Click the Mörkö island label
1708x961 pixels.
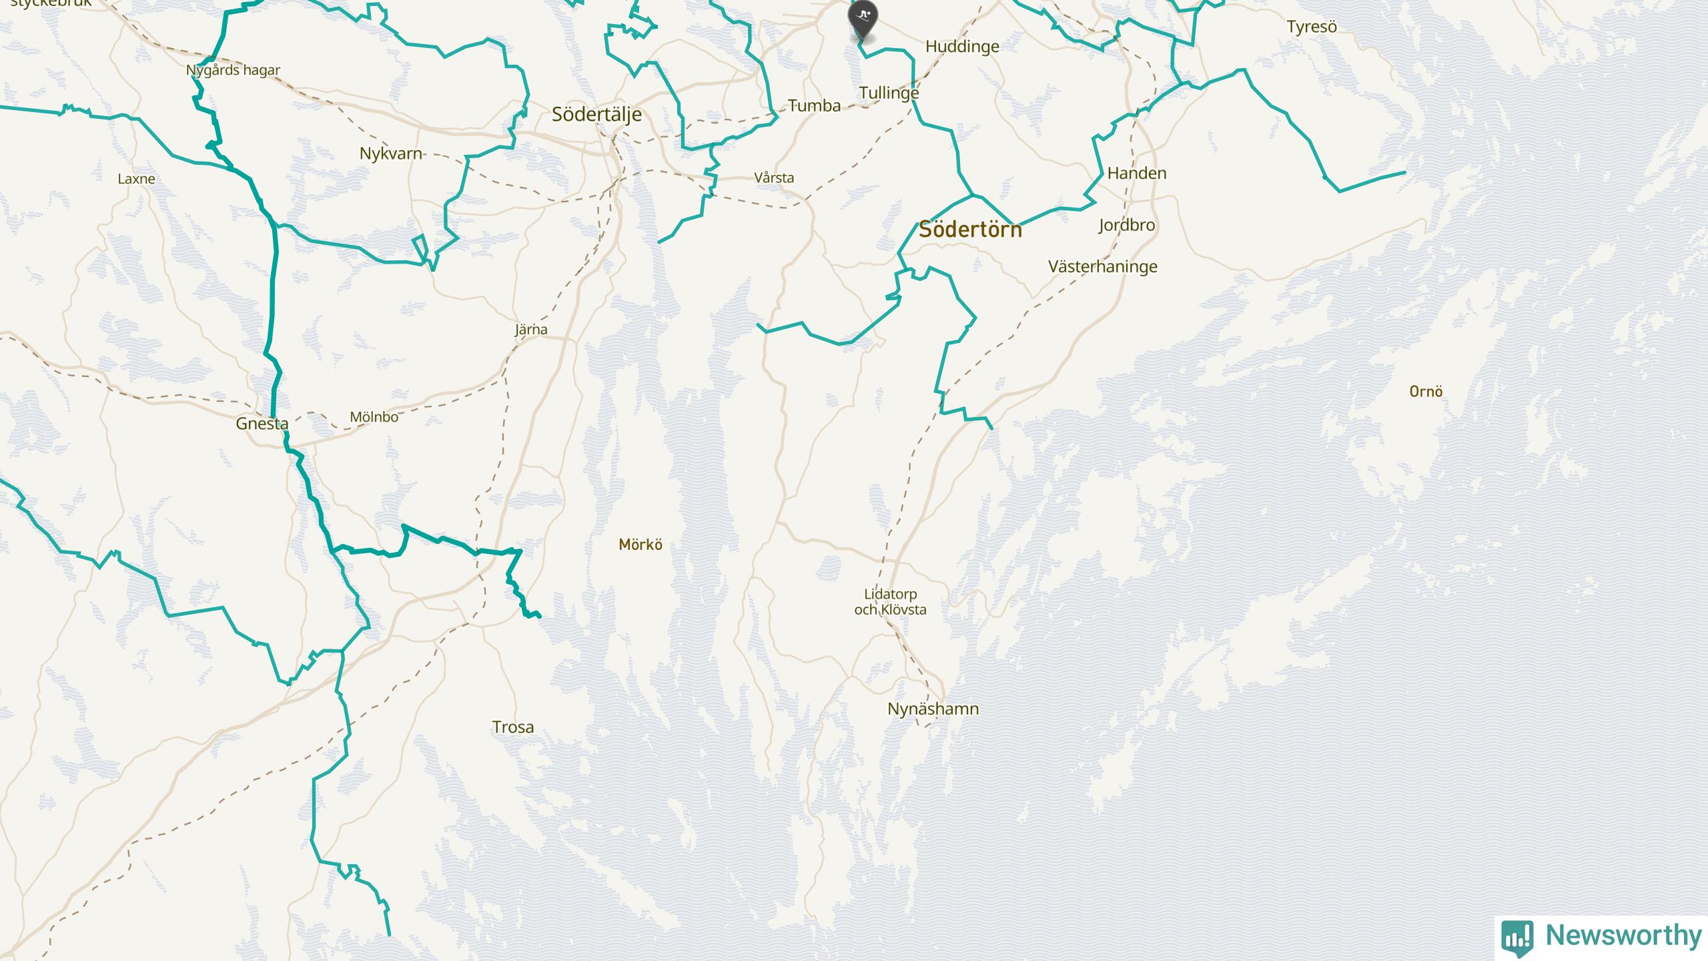[x=640, y=545]
